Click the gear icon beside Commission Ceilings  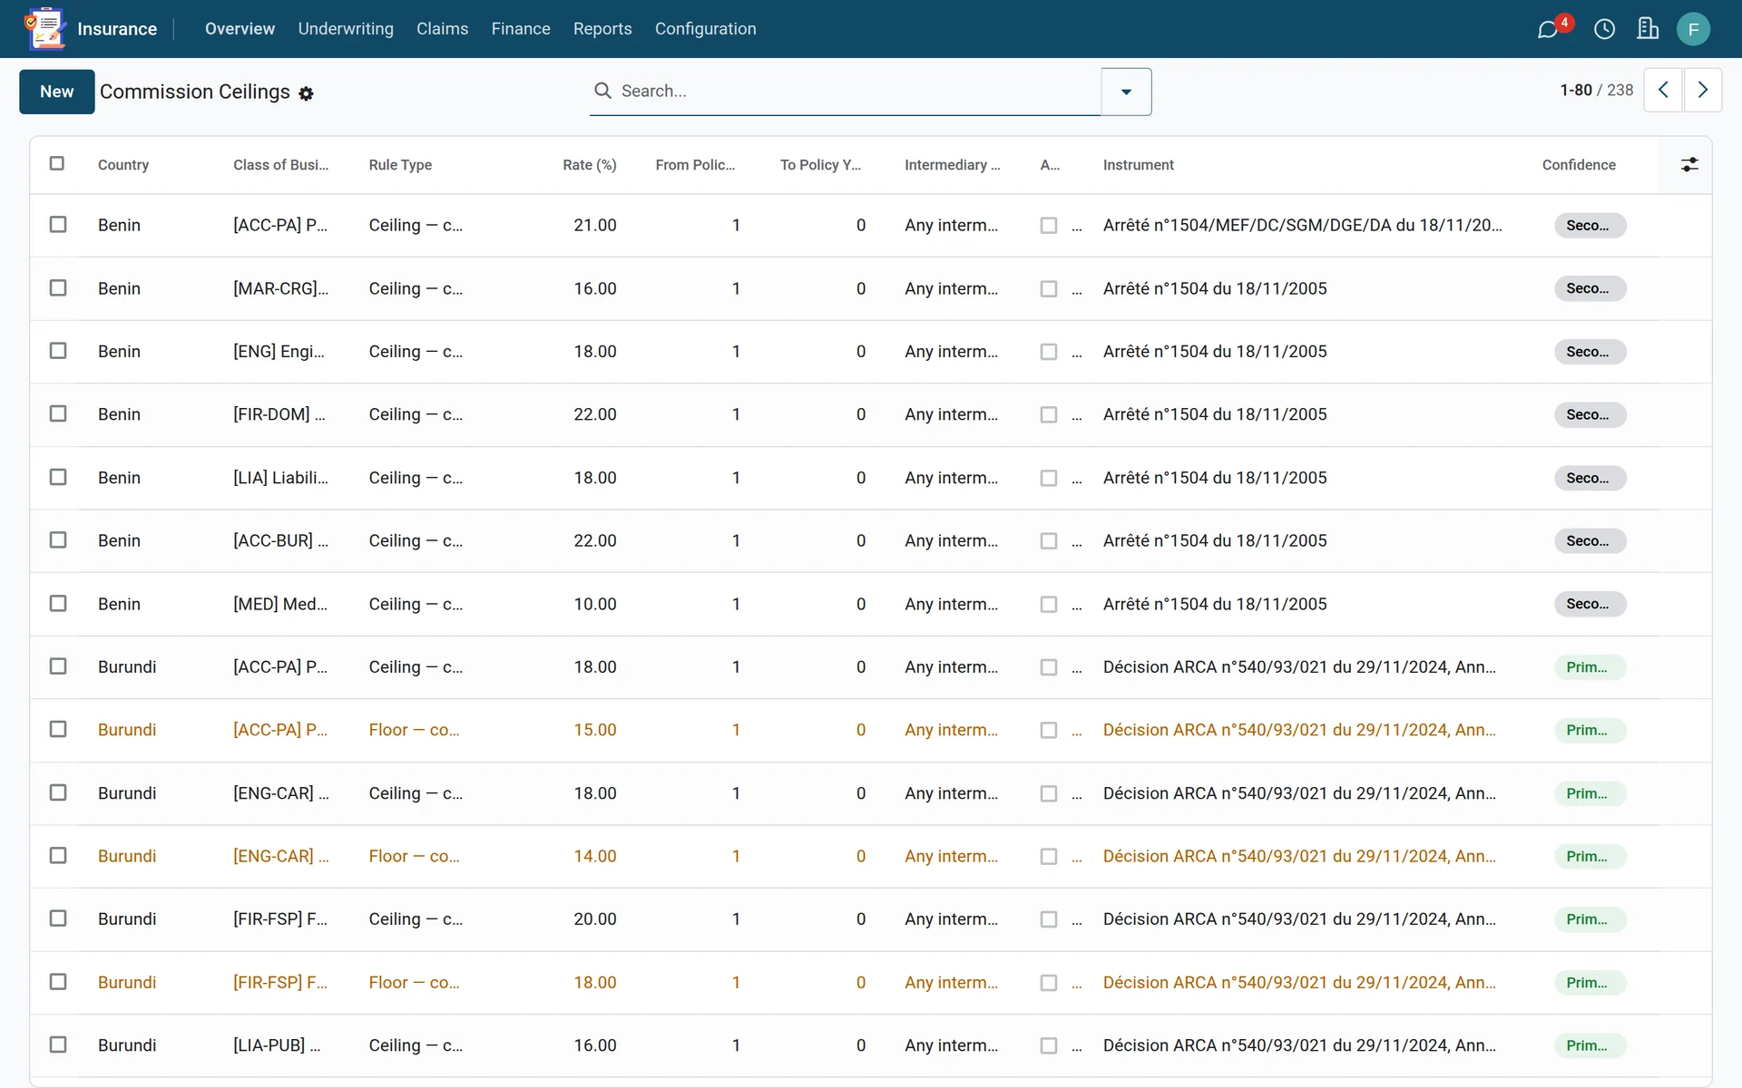tap(307, 93)
